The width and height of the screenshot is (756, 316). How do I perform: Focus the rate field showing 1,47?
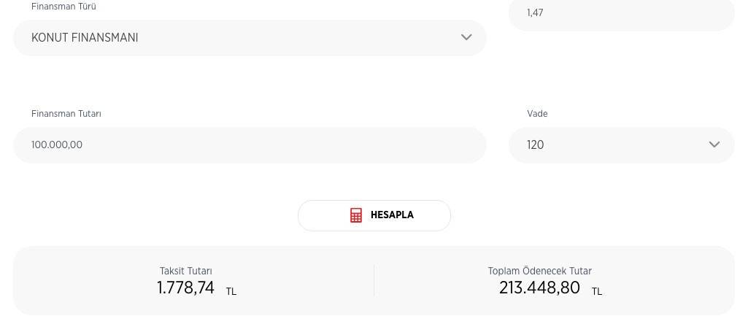tap(622, 13)
